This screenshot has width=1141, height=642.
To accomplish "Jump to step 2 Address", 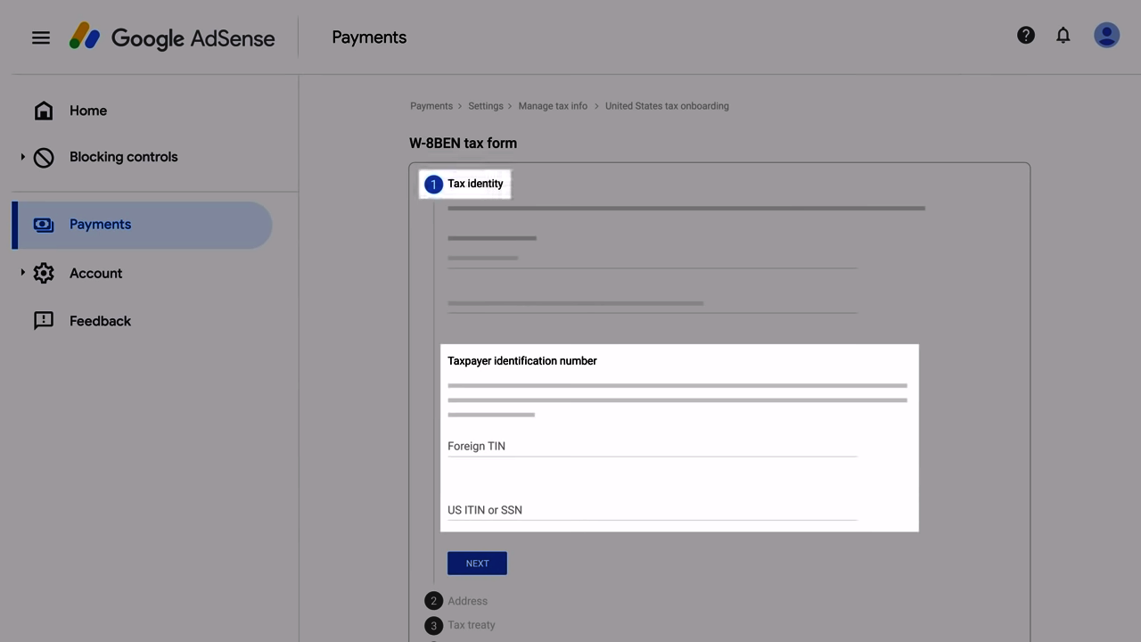I will [x=467, y=601].
